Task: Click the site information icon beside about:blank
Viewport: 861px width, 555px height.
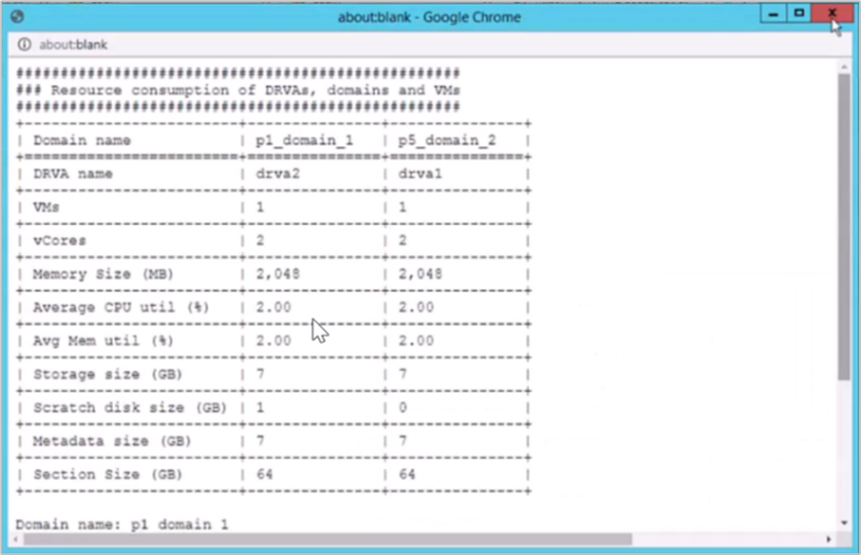Action: point(24,45)
